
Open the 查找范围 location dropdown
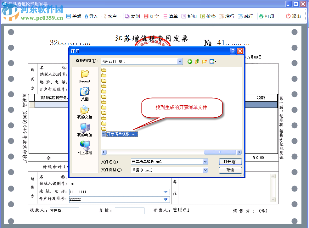[x=180, y=61]
